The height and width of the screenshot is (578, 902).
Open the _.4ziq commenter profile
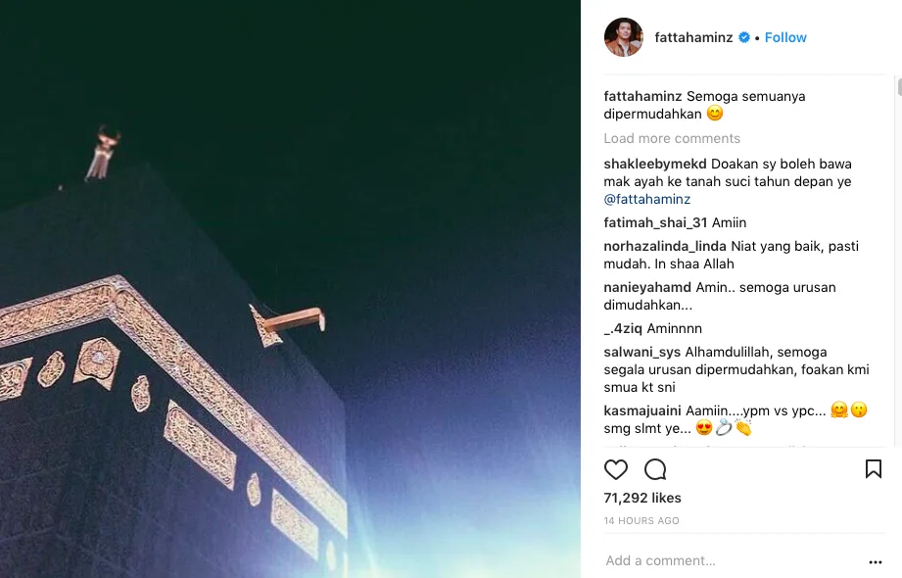pyautogui.click(x=623, y=329)
